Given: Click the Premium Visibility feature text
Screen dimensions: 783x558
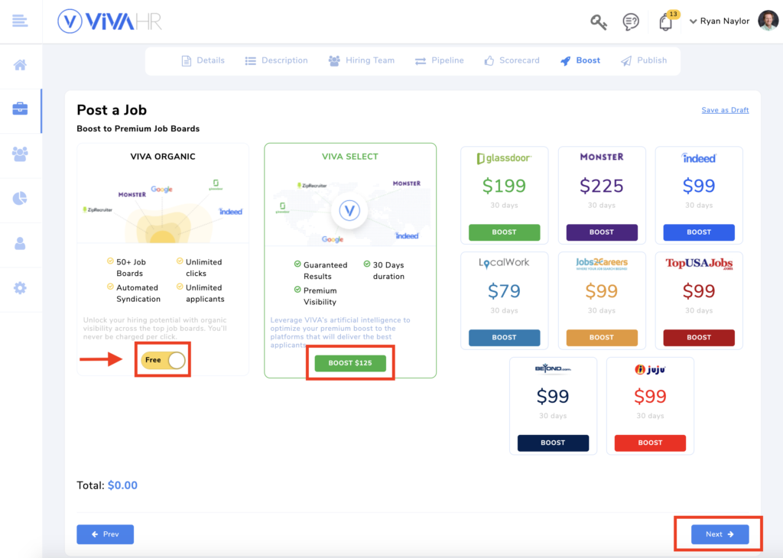Looking at the screenshot, I should tap(320, 296).
